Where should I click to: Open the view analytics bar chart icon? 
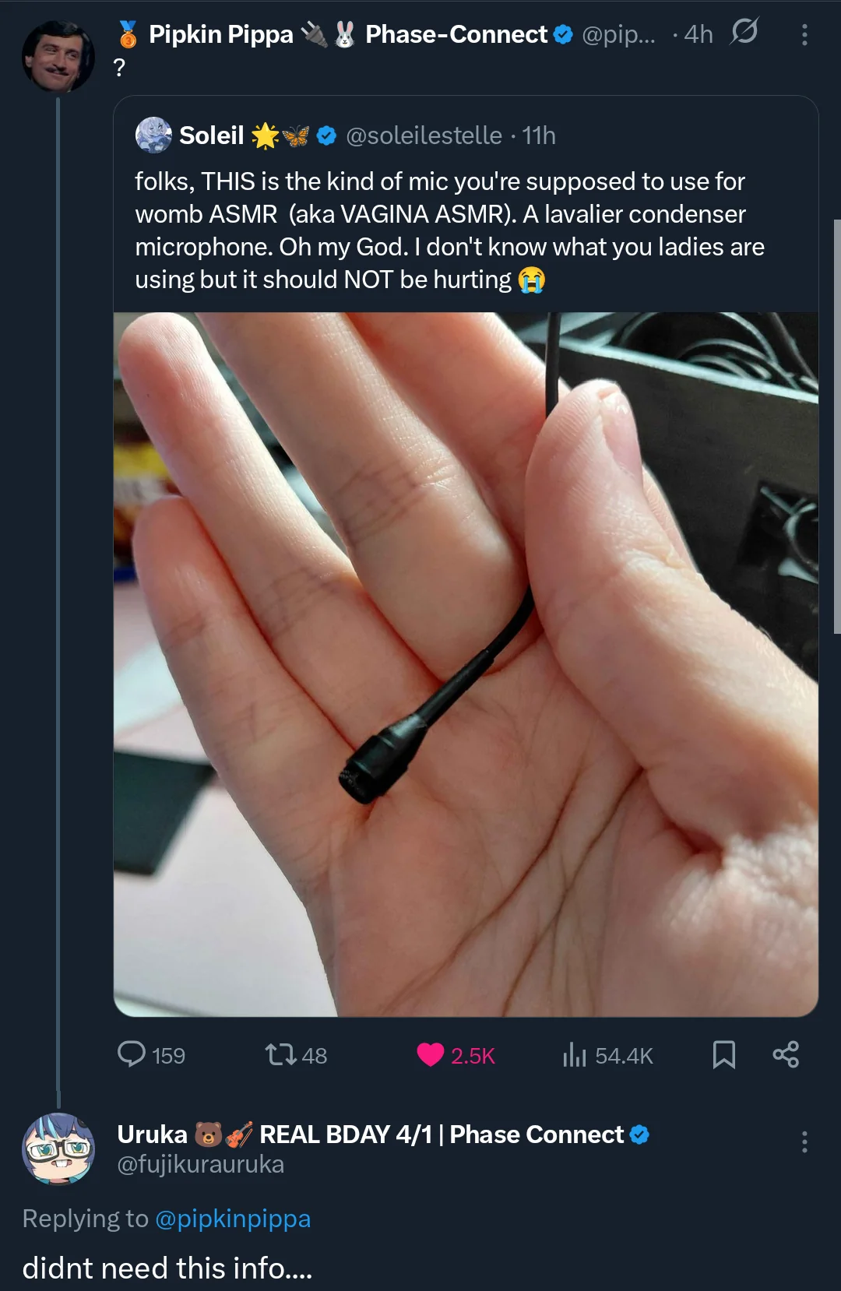tap(574, 1054)
